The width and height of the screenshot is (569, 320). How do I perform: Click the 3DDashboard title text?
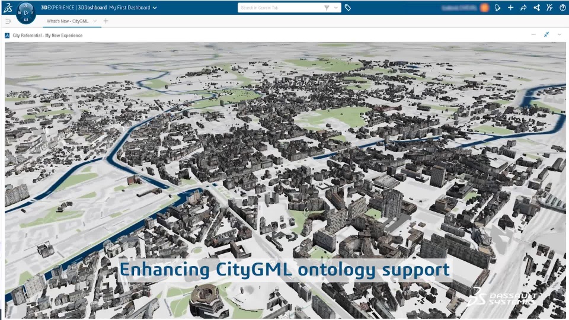click(92, 8)
